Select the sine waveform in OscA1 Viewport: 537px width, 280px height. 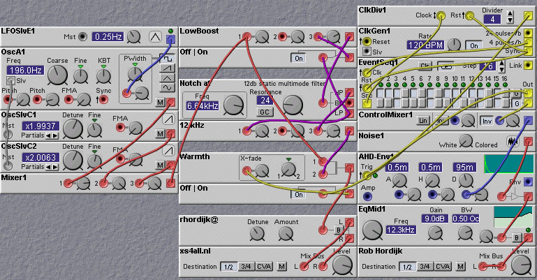(168, 88)
